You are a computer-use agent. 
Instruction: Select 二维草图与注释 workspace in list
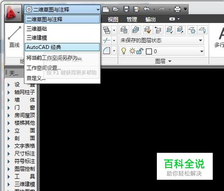point(62,19)
